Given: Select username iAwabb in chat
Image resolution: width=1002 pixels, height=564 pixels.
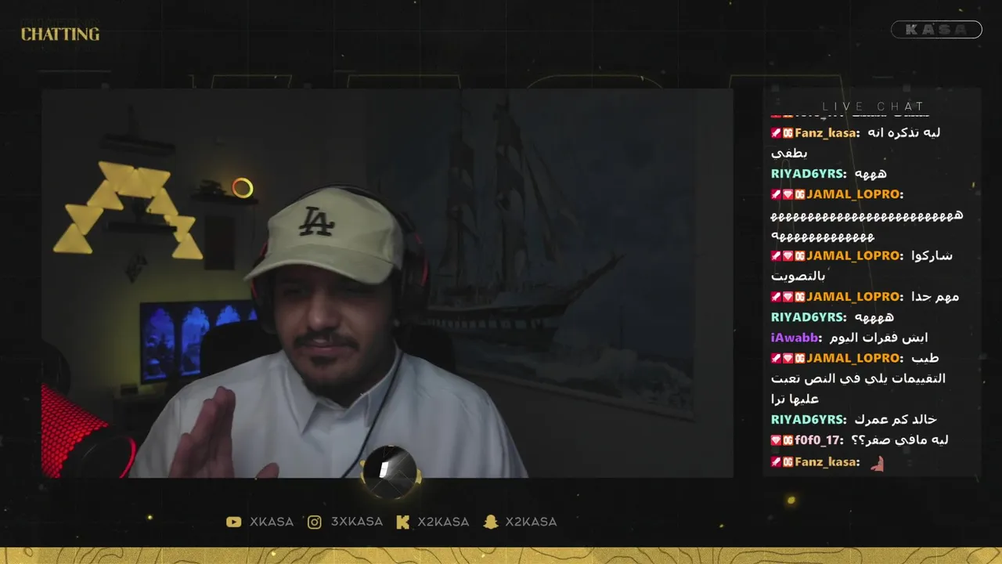Looking at the screenshot, I should (x=794, y=338).
